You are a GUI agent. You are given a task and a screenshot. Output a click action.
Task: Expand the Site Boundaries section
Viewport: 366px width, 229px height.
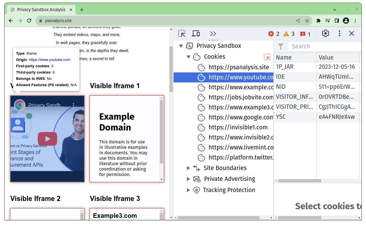pyautogui.click(x=188, y=168)
